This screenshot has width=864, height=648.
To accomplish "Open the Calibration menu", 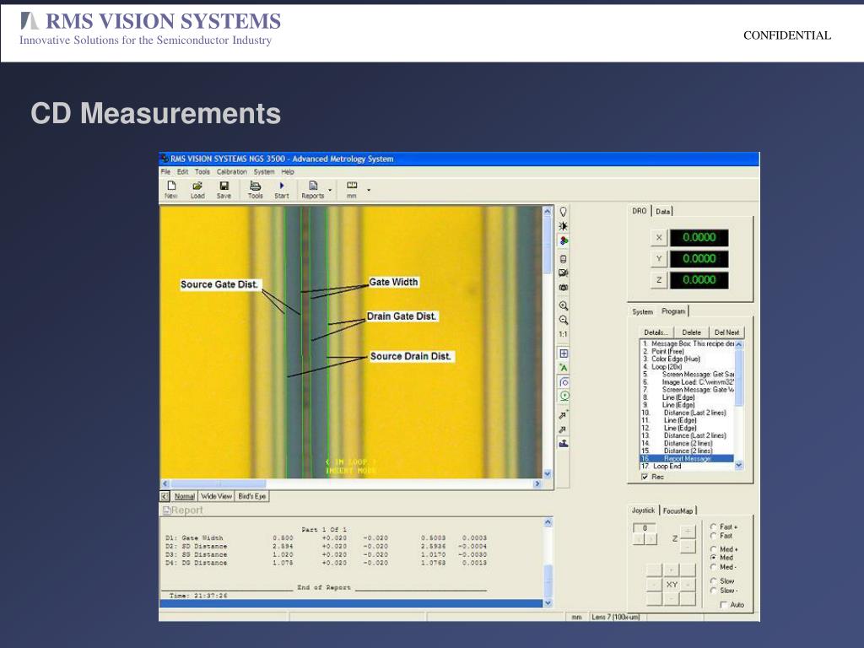I will coord(232,172).
